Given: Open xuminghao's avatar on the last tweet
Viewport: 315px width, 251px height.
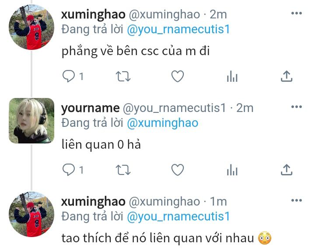Looking at the screenshot, I should click(x=31, y=214).
